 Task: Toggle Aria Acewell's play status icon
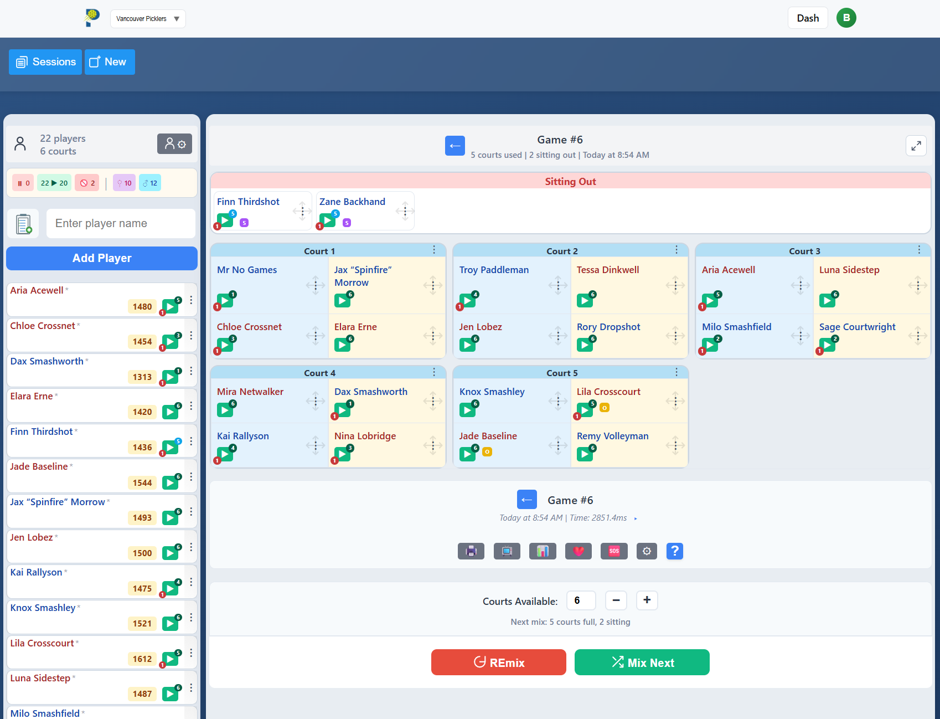tap(170, 302)
